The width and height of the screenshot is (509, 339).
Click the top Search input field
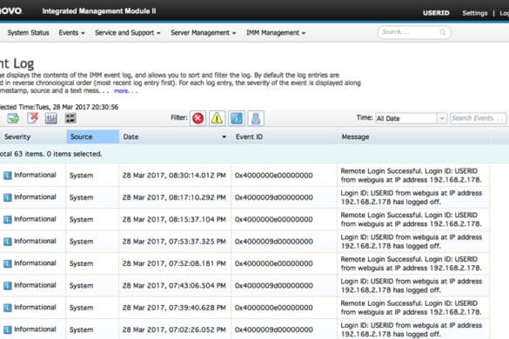coord(414,32)
